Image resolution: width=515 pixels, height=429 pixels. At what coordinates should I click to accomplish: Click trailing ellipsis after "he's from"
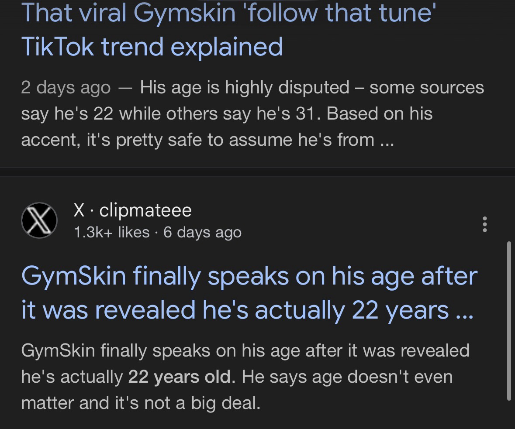pyautogui.click(x=386, y=141)
